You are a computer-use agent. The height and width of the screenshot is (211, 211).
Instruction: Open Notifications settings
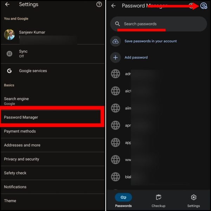[x=53, y=187]
